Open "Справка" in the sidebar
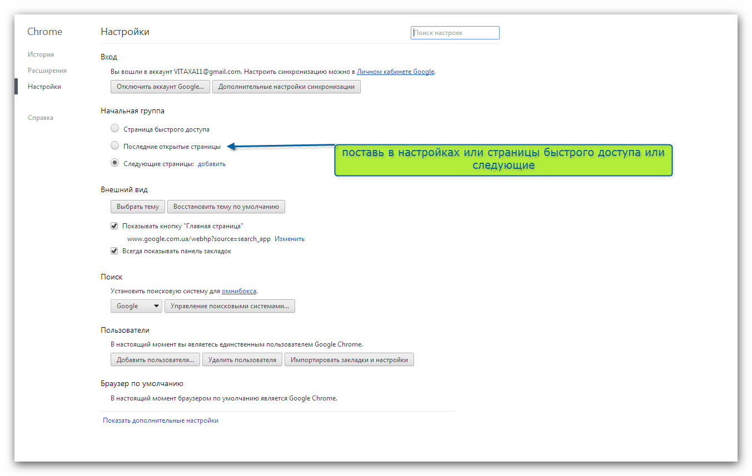752x476 pixels. (41, 118)
